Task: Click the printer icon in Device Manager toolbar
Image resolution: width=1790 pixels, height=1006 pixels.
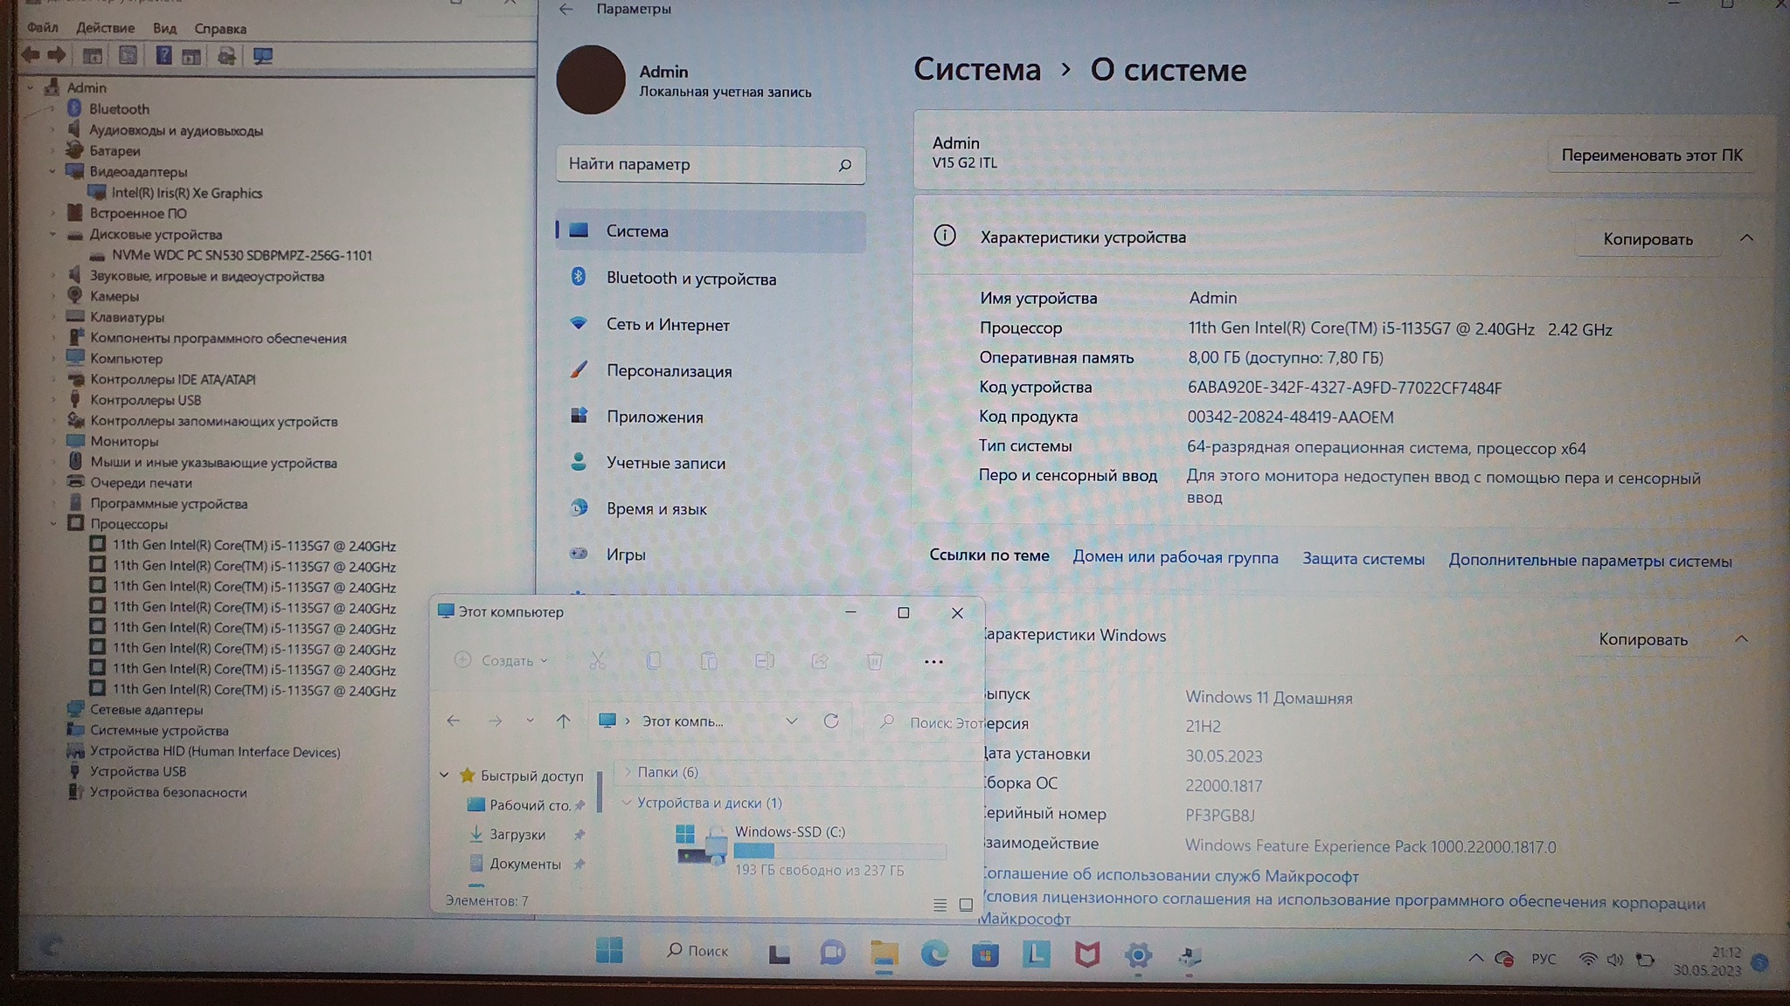Action: pos(226,57)
